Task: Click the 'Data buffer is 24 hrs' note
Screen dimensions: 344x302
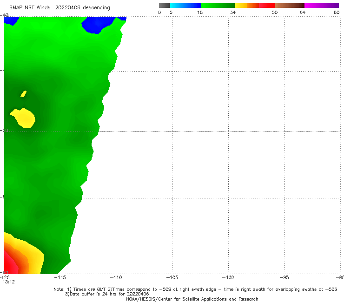Action: 107,294
